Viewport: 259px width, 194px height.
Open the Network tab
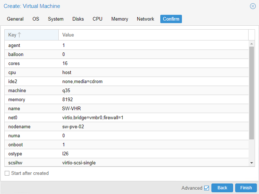pyautogui.click(x=146, y=19)
